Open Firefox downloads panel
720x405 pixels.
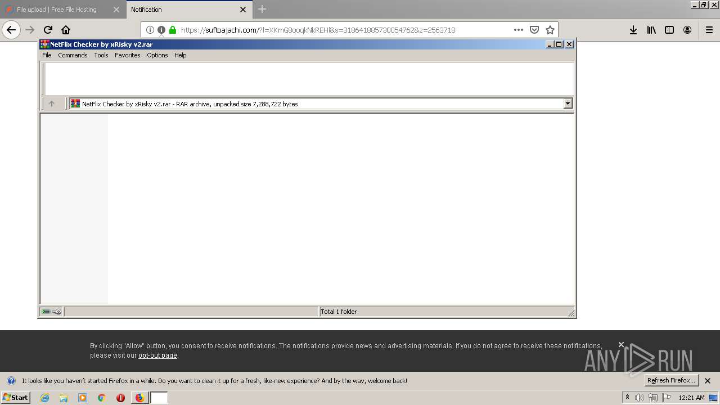click(633, 30)
